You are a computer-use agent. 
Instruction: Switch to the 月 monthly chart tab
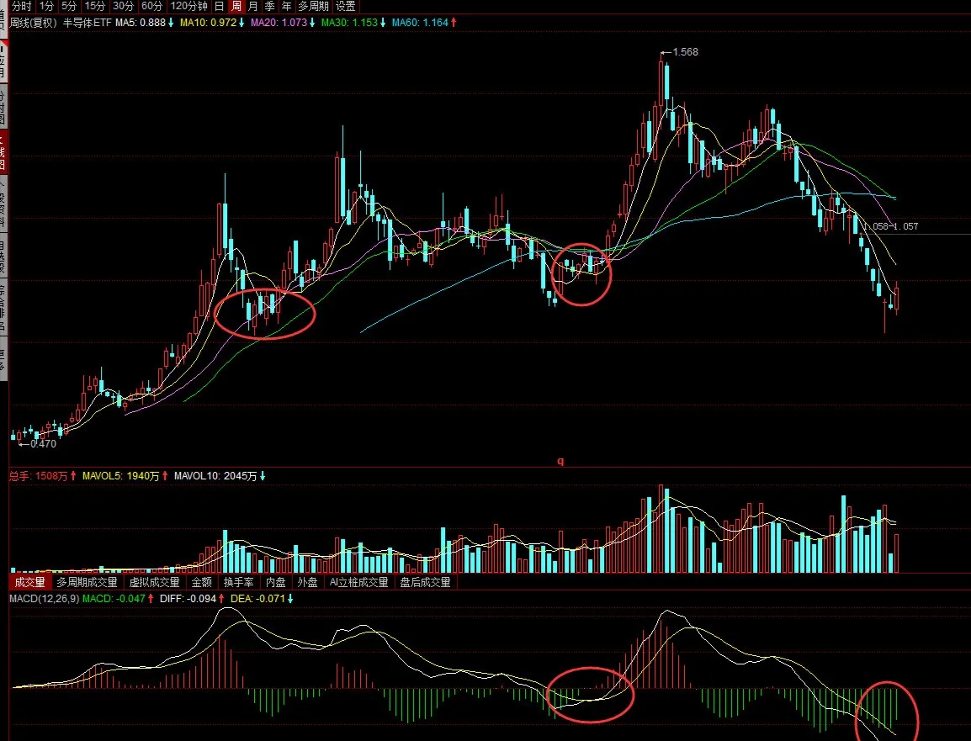coord(252,6)
